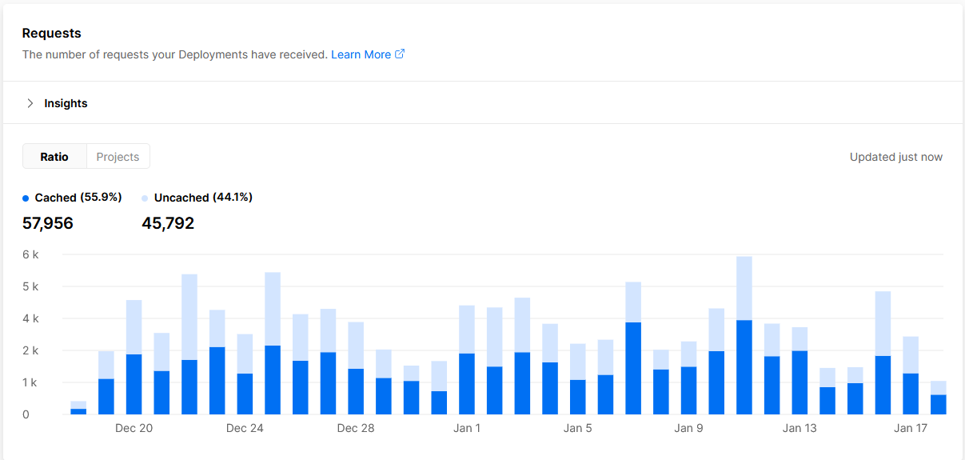Viewport: 965px width, 460px height.
Task: Click the Dec 28 x-axis date label
Action: pyautogui.click(x=356, y=429)
